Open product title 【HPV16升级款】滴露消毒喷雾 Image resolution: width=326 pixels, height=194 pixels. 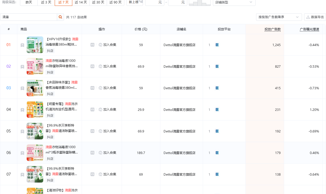(62, 42)
